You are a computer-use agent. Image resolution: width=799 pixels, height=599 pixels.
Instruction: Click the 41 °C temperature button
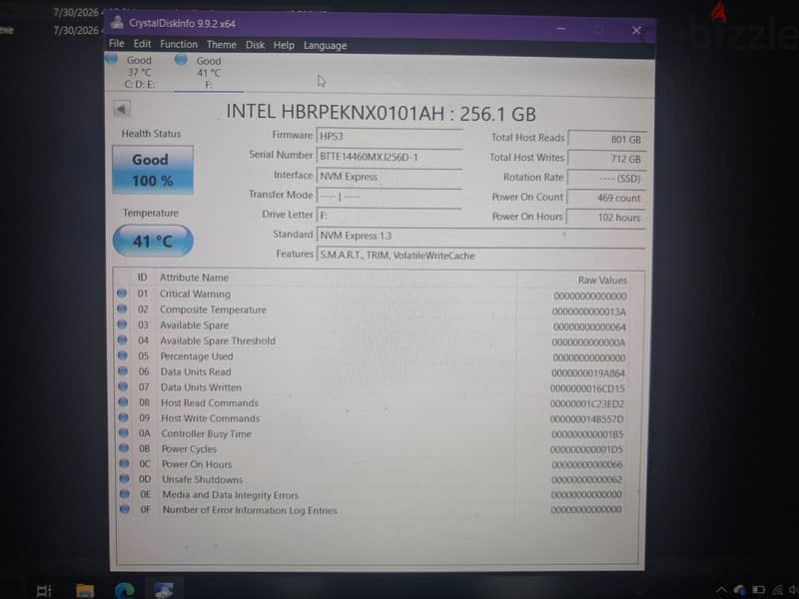pyautogui.click(x=153, y=241)
